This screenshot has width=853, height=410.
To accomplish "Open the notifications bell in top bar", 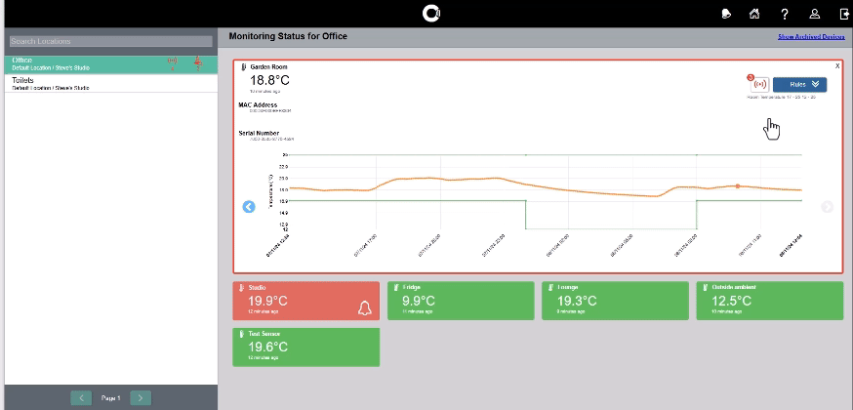I will point(723,14).
